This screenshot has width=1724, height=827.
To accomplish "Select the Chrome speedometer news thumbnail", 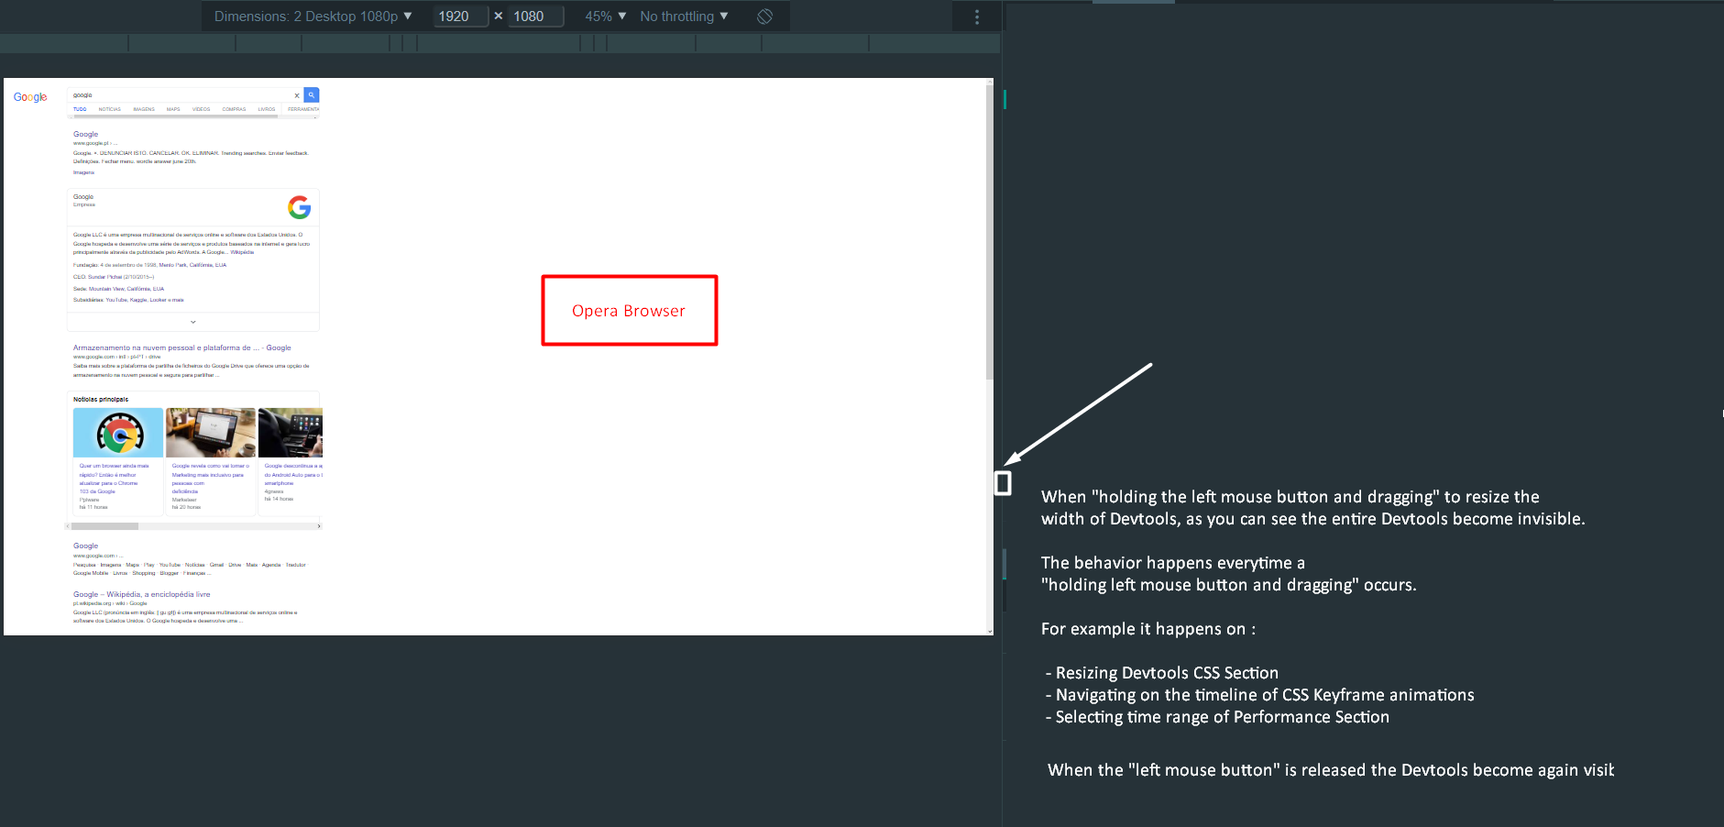I will tap(118, 431).
